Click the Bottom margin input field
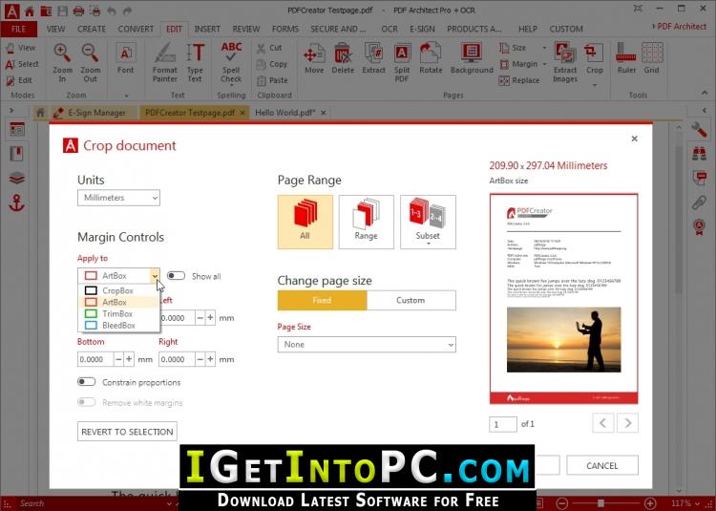Screen dimensions: 716x511 [95, 359]
